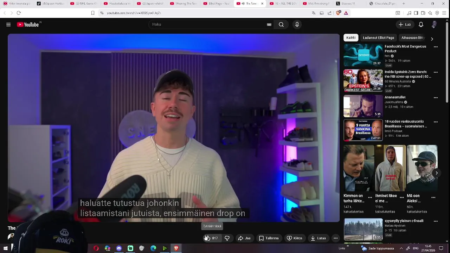Open the Ihmiset itkee ei me... Short
450x253 pixels.
[390, 168]
